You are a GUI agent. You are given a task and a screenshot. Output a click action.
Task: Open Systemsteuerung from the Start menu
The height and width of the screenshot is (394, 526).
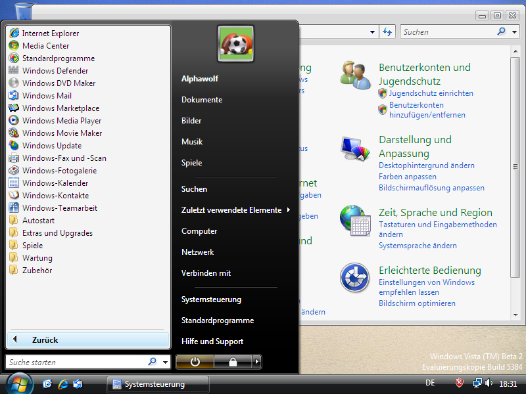pyautogui.click(x=211, y=299)
